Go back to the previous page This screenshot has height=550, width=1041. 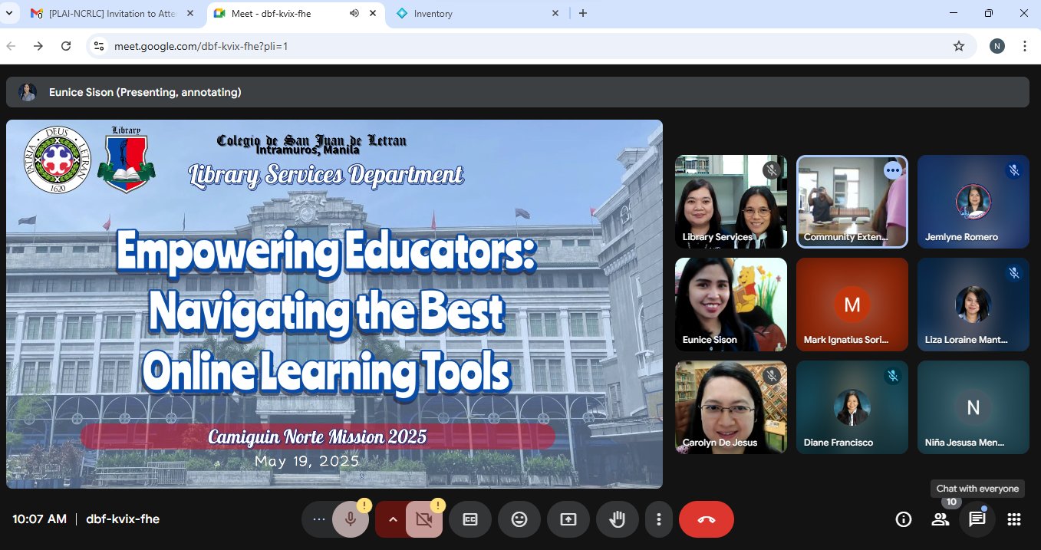coord(11,46)
